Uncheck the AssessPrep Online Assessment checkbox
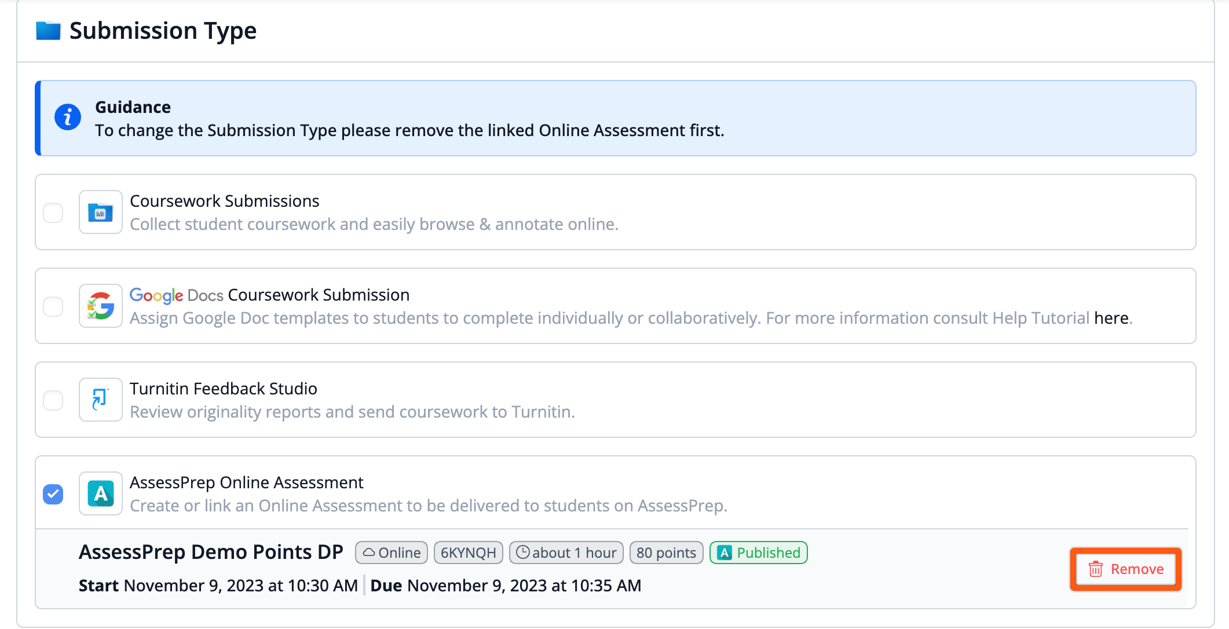Screen dimensions: 1229x629 (53, 494)
